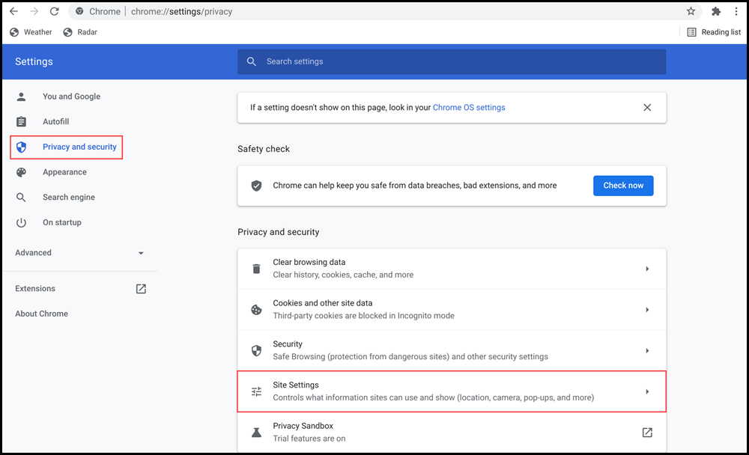The height and width of the screenshot is (455, 749).
Task: Open the Chrome three-dot menu
Action: click(736, 11)
